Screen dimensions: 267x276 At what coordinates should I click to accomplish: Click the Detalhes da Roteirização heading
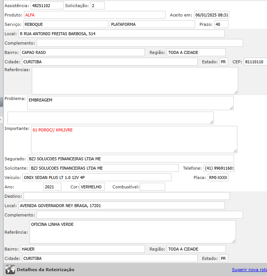[46, 270]
